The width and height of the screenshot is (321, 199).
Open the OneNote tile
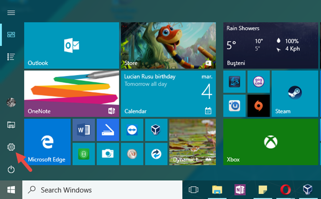71,93
